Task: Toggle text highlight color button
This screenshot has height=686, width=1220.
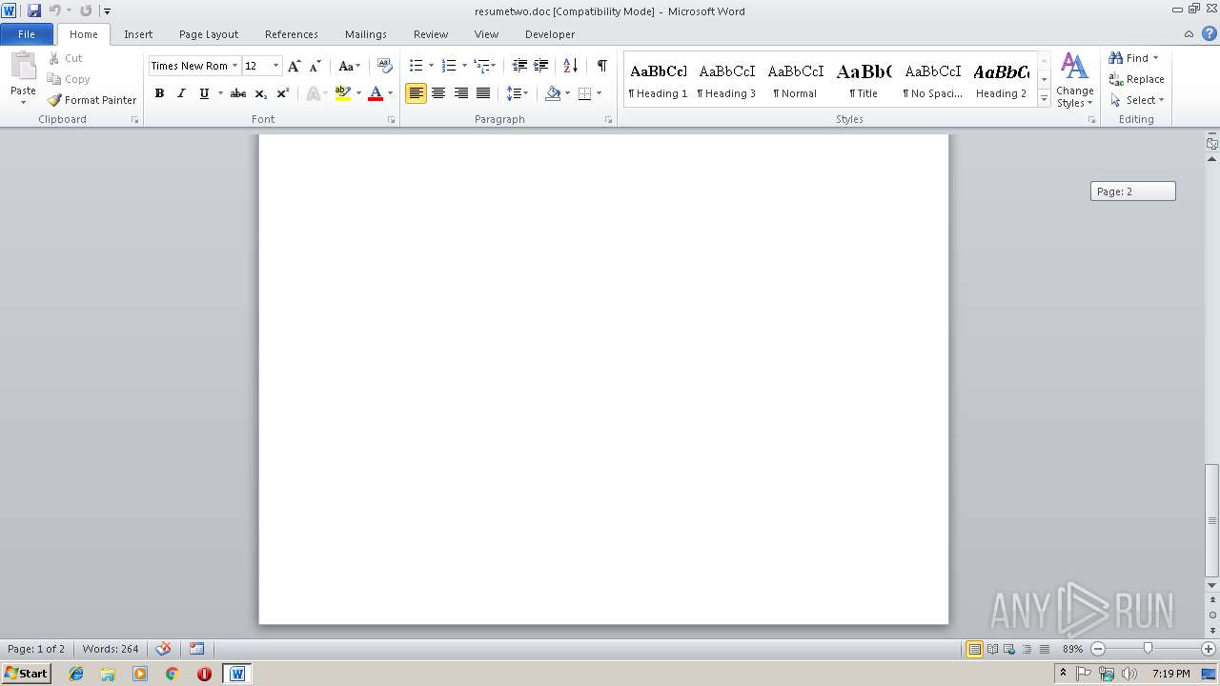Action: coord(342,93)
